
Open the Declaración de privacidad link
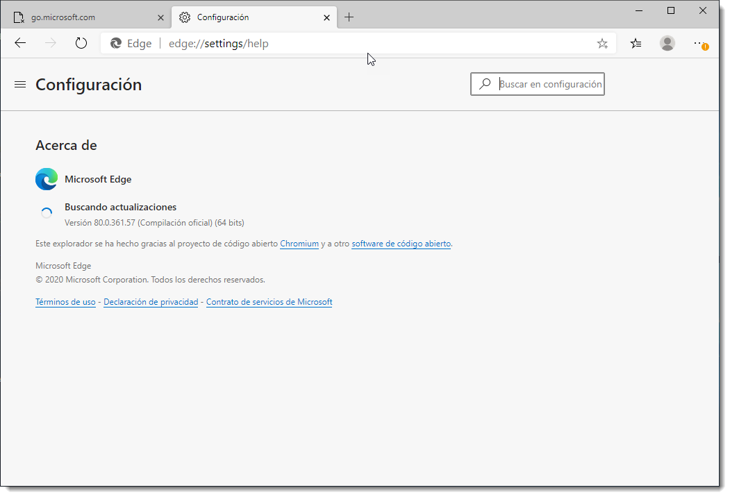point(151,302)
